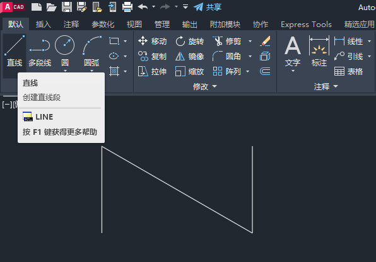Select the Rotate (旋转) tool
The width and height of the screenshot is (376, 262).
[x=189, y=41]
